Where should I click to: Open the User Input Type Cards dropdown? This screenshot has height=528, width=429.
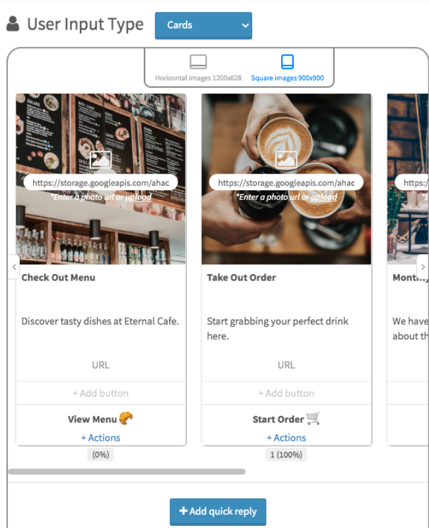tap(203, 26)
